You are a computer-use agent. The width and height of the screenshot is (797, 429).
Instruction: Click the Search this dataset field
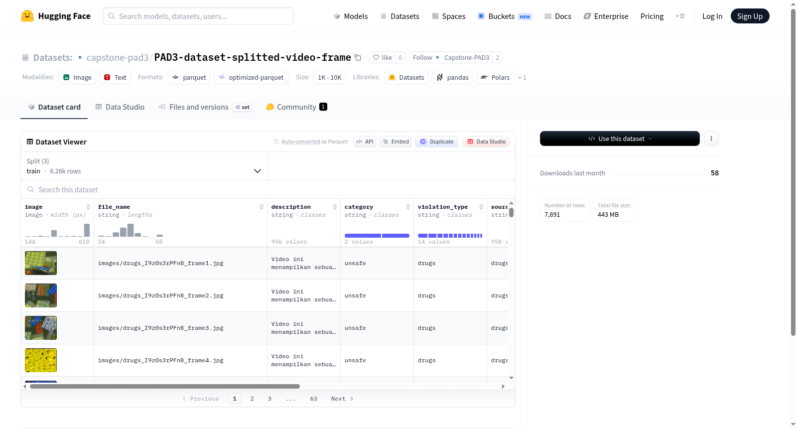268,189
